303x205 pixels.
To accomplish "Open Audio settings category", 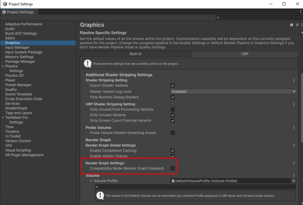I will click(10, 29).
